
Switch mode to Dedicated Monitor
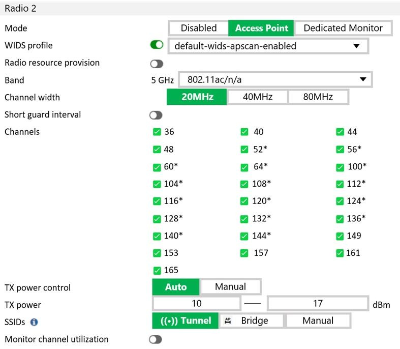[x=343, y=28]
